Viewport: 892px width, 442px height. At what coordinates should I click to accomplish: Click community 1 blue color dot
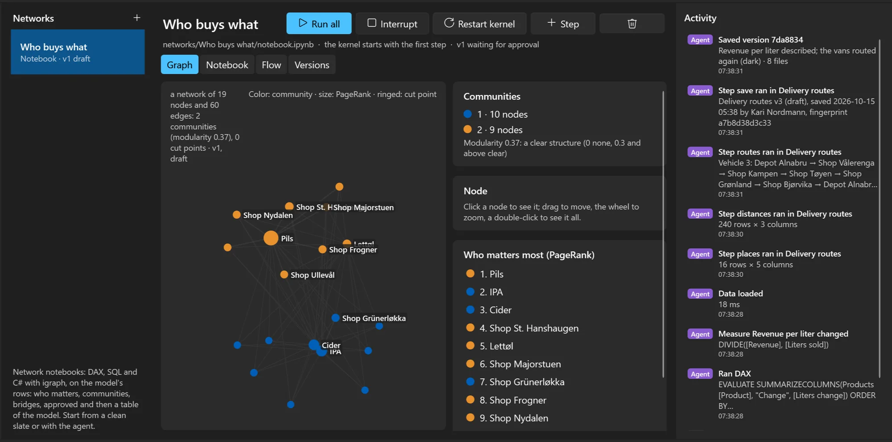tap(467, 114)
